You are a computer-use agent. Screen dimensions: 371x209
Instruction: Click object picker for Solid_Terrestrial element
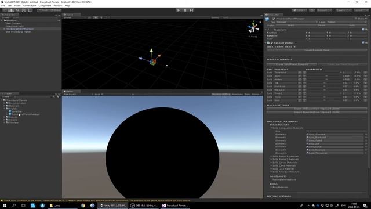click(366, 153)
